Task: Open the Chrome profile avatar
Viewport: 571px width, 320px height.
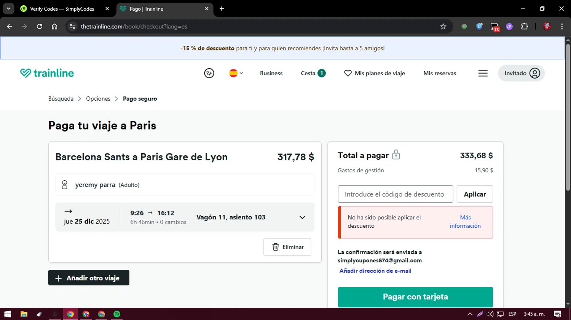Action: click(547, 27)
